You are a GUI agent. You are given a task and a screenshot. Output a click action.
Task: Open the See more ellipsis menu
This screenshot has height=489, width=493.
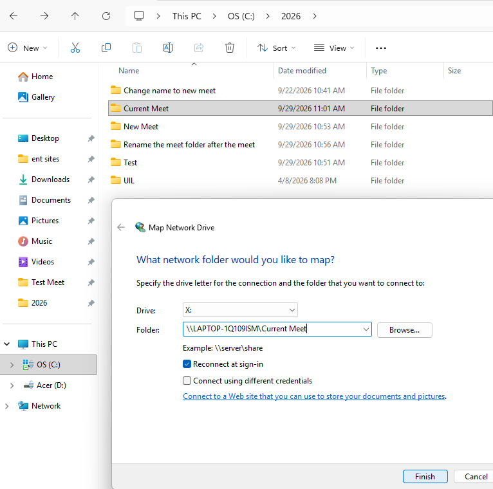pos(381,48)
